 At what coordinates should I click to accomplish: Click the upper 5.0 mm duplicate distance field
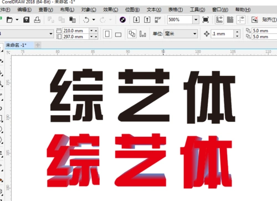(x=265, y=30)
